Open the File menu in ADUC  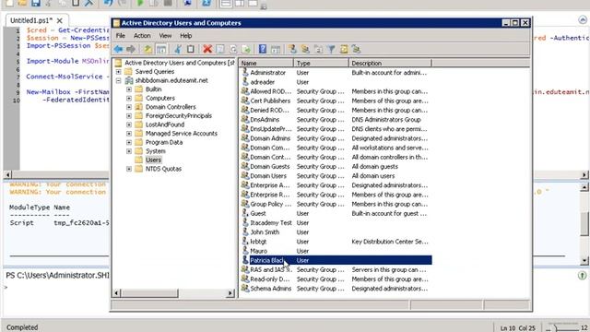point(121,36)
